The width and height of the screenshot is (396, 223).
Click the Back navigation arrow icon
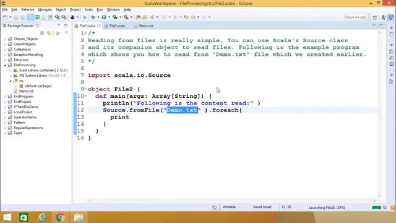[x=193, y=17]
